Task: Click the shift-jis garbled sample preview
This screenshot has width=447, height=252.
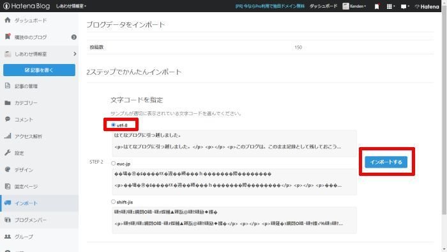Action: click(234, 220)
